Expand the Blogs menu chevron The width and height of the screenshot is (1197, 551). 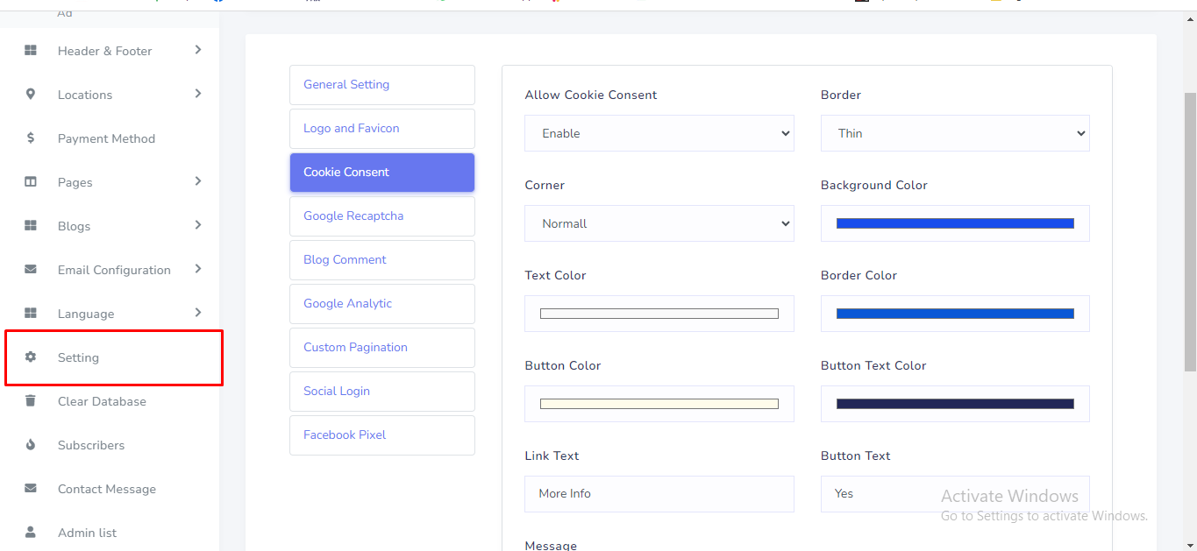click(198, 225)
